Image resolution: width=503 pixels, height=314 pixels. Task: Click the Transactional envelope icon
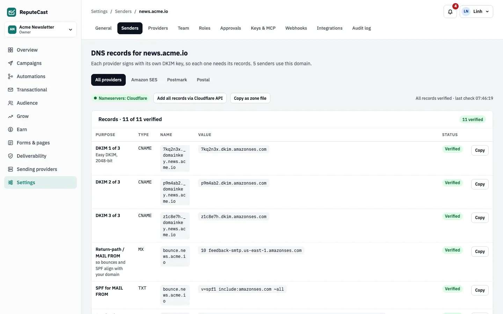point(10,90)
